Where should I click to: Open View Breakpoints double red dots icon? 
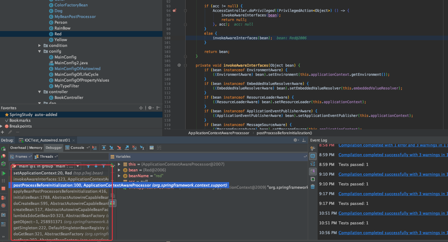click(x=3, y=198)
